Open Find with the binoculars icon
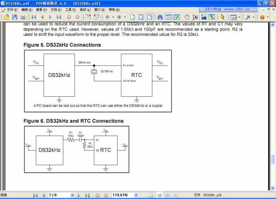This screenshot has height=199, width=276. [x=160, y=17]
